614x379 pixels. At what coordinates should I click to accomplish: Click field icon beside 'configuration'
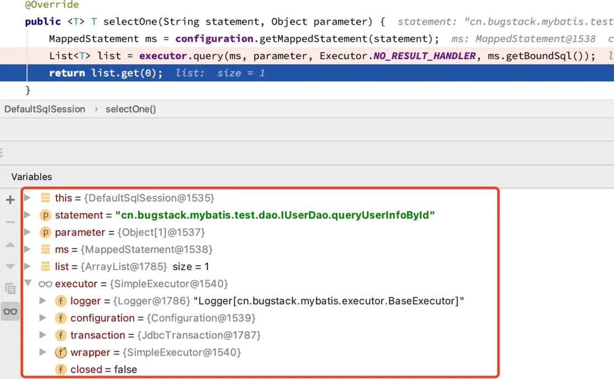tap(61, 318)
